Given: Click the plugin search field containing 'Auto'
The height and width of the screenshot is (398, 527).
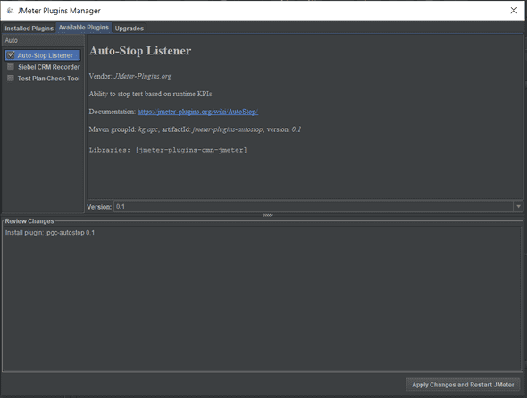Looking at the screenshot, I should point(43,40).
